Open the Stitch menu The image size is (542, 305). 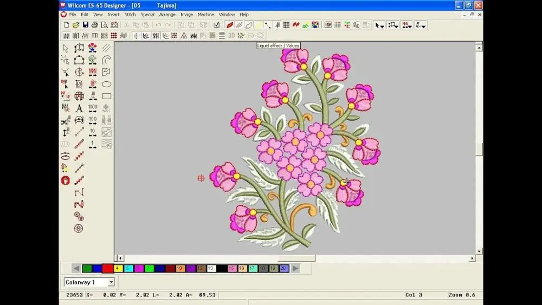pyautogui.click(x=130, y=15)
